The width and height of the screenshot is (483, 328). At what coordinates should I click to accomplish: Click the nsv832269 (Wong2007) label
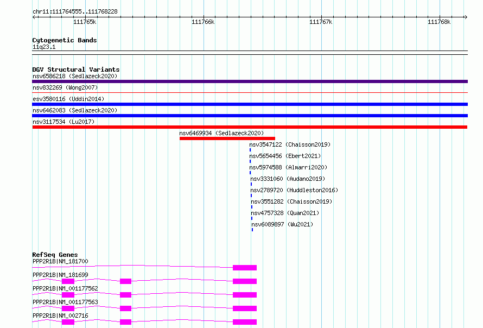pos(65,87)
